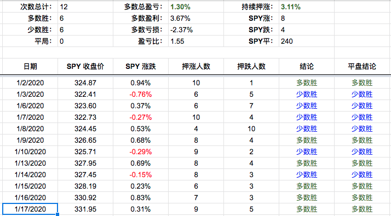This screenshot has height=216, width=391.
Task: Select the selected date cell 1/17/2020
Action: point(30,209)
